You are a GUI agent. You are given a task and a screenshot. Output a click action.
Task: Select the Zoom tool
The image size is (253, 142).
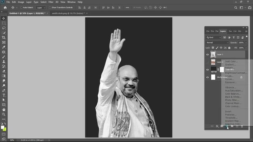pos(4,114)
